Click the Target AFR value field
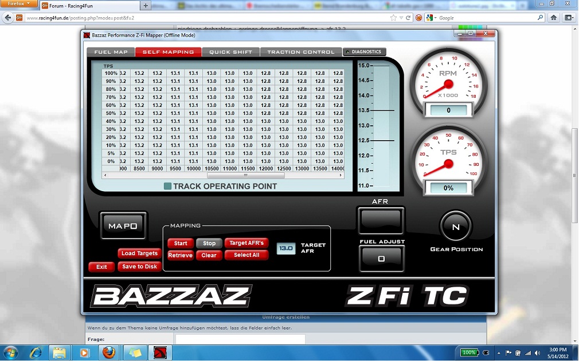The height and width of the screenshot is (361, 579). point(286,248)
